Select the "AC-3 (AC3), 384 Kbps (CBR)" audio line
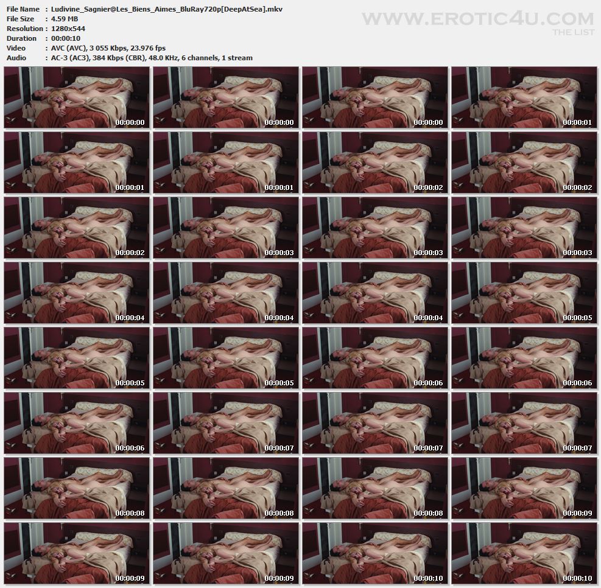Viewport: 601px width, 588px height. 152,58
